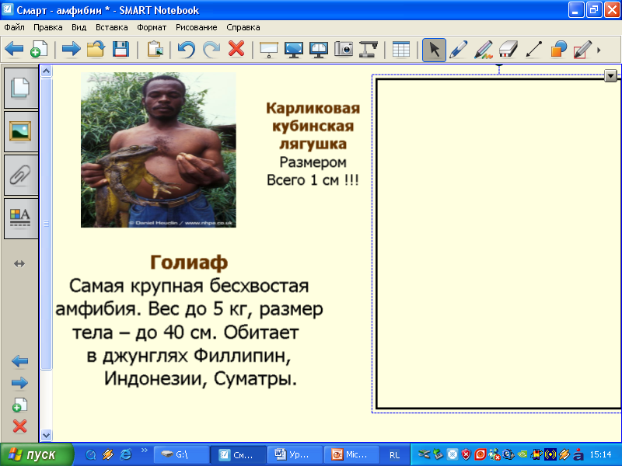This screenshot has width=622, height=466.
Task: Launch the document camera tool
Action: coord(369,50)
